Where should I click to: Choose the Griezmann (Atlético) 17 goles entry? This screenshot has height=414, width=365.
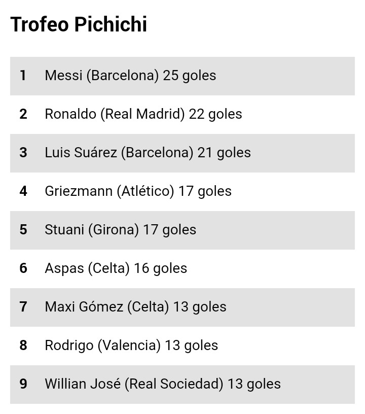point(138,191)
